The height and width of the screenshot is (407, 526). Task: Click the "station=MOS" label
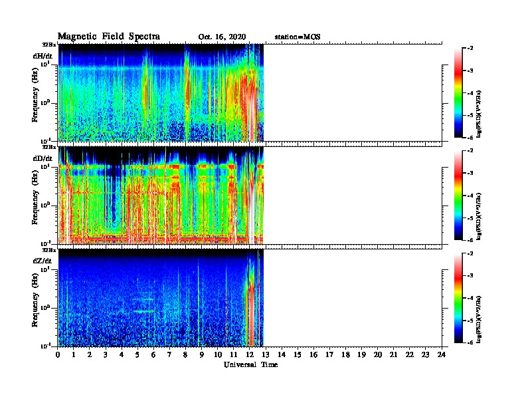pos(298,37)
